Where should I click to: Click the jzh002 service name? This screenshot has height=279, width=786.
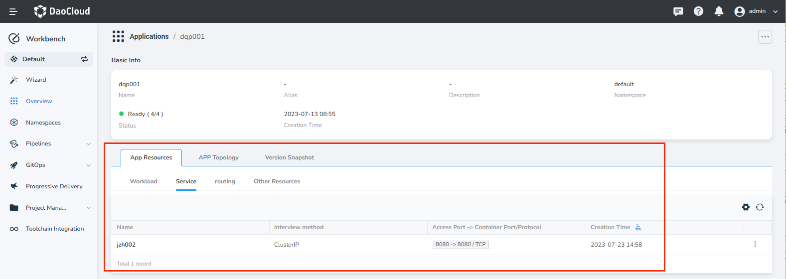(126, 245)
